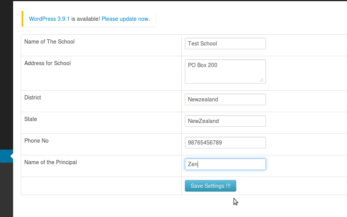The height and width of the screenshot is (217, 347).
Task: Click the Phone No label
Action: [x=36, y=141]
